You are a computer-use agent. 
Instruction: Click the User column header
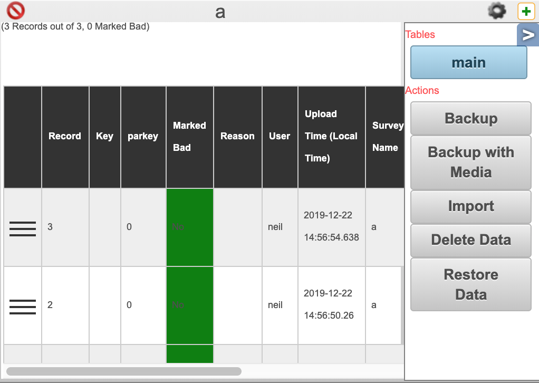pyautogui.click(x=280, y=136)
